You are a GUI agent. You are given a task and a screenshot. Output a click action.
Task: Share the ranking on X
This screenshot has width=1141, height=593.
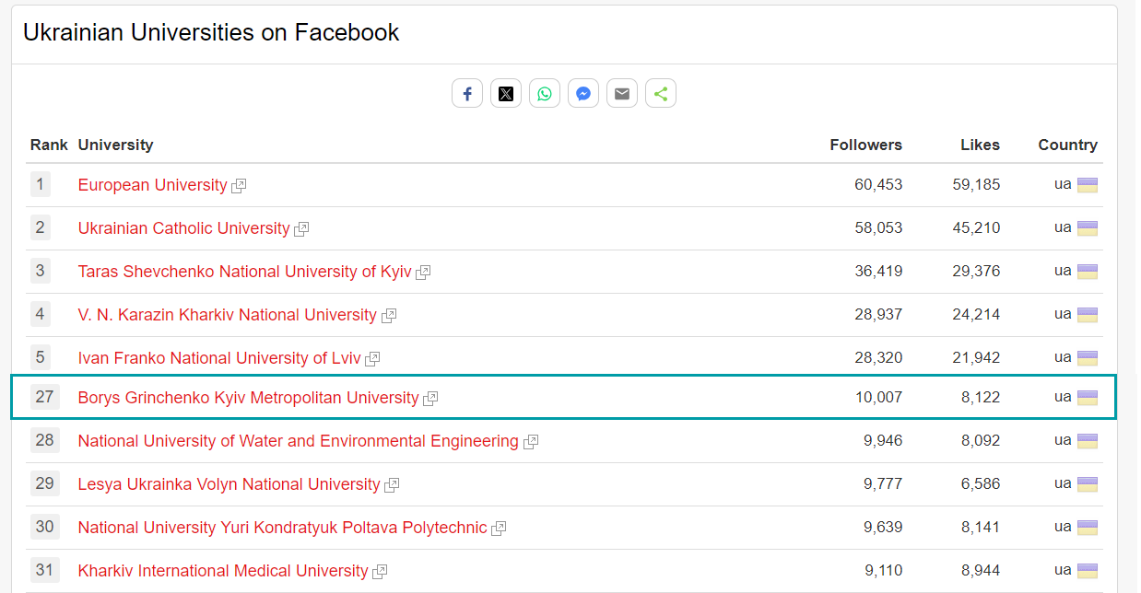click(506, 93)
